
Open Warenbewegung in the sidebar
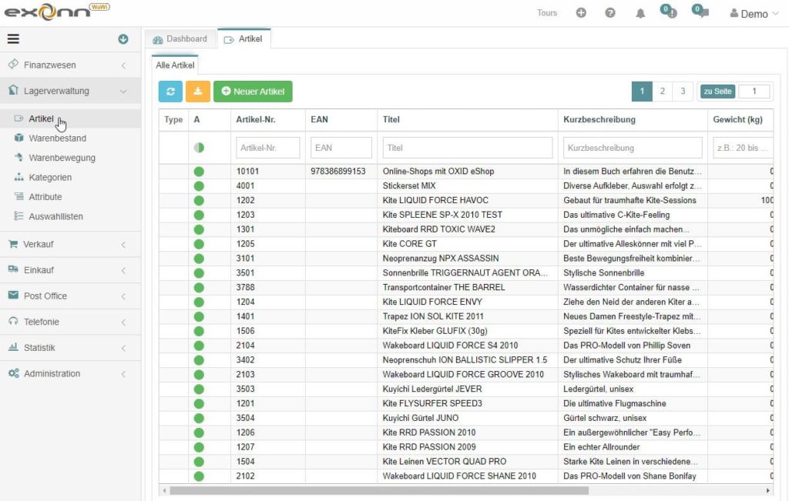(62, 157)
